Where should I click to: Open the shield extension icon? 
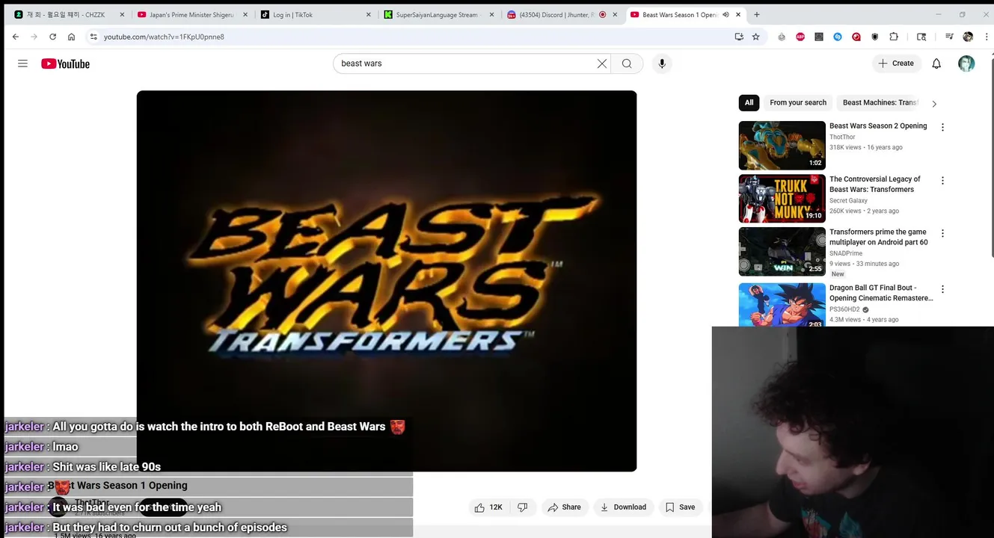click(875, 37)
